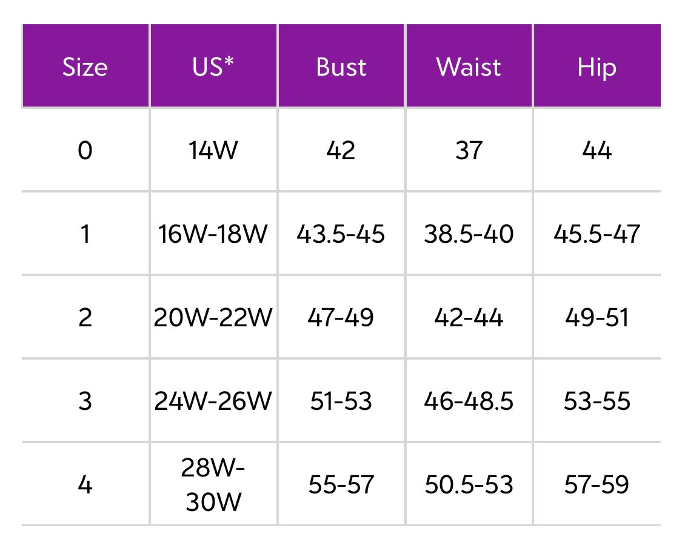Select the 20W-22W US size cell

213,317
